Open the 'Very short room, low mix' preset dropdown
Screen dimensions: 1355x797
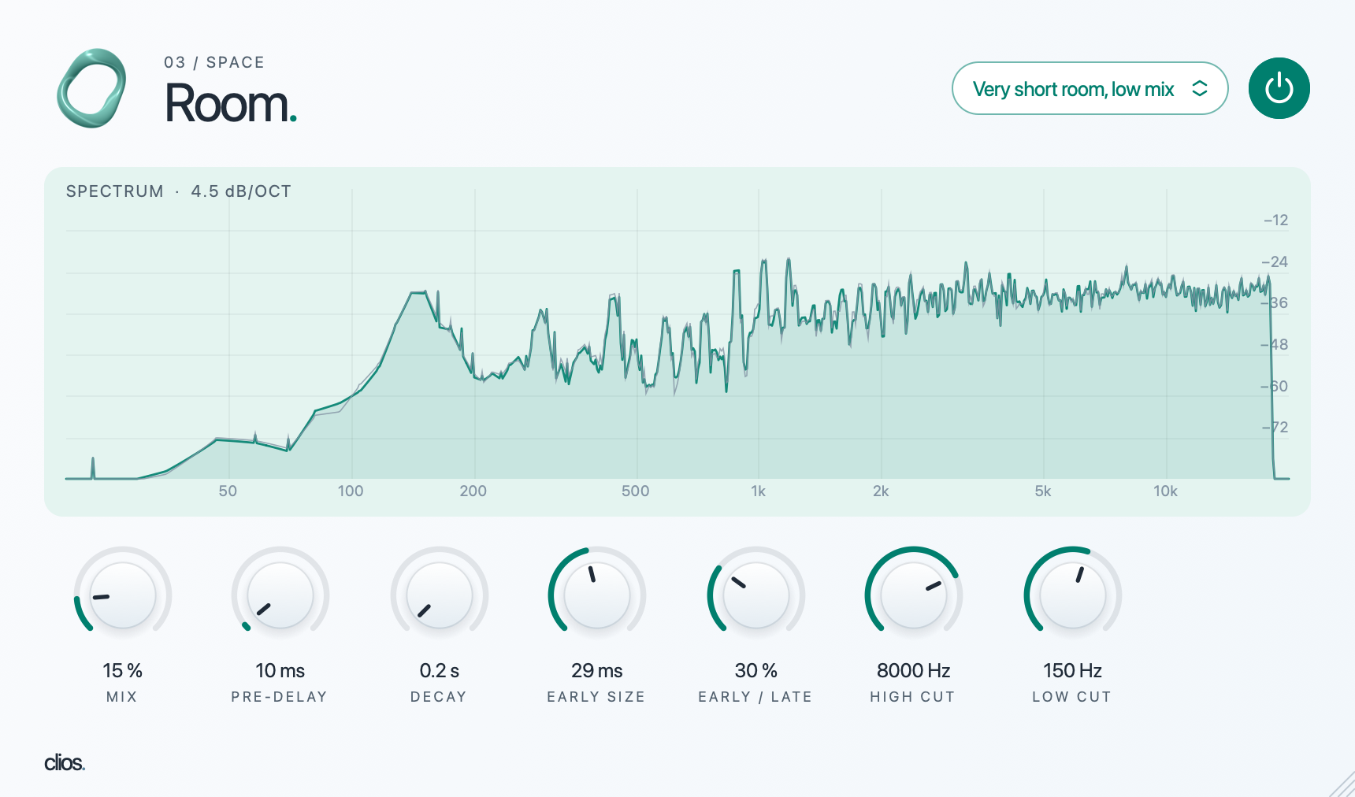point(1090,88)
